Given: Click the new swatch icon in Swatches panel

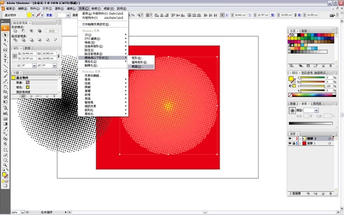Looking at the screenshot, I should [x=323, y=66].
